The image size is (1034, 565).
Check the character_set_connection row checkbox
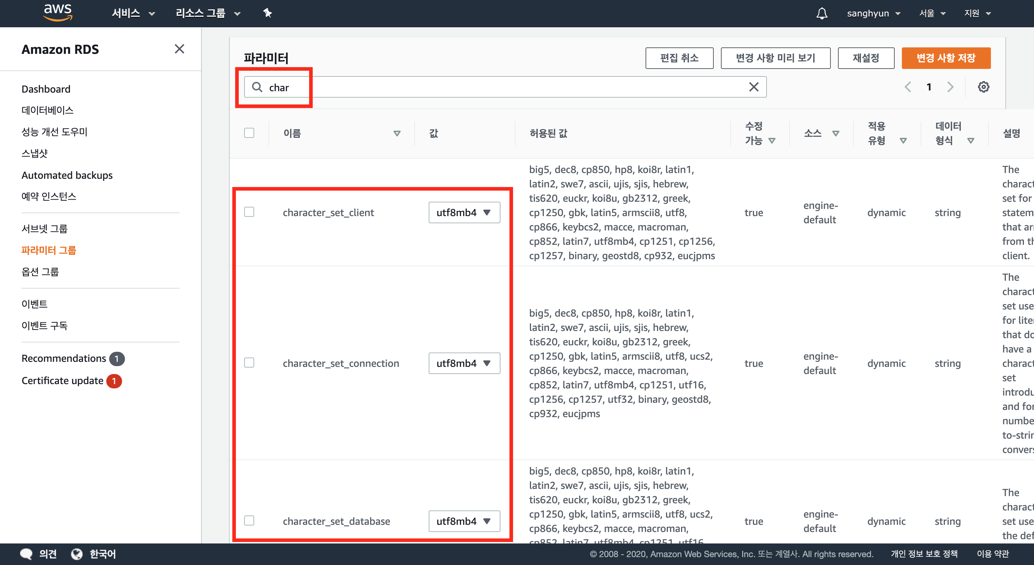coord(249,363)
